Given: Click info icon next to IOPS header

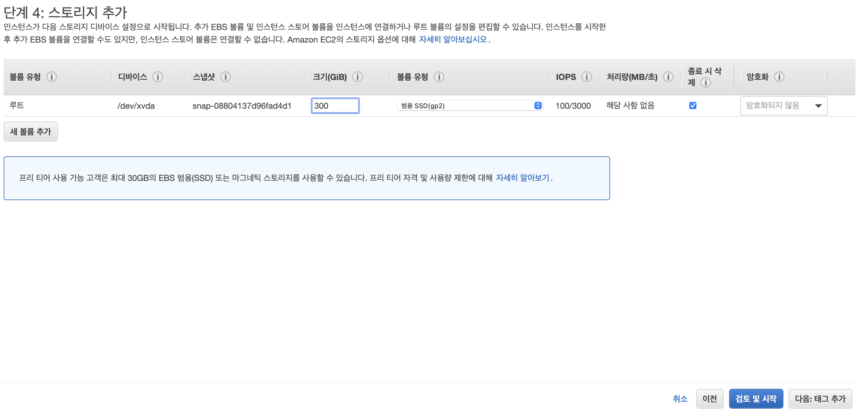Looking at the screenshot, I should [x=586, y=77].
